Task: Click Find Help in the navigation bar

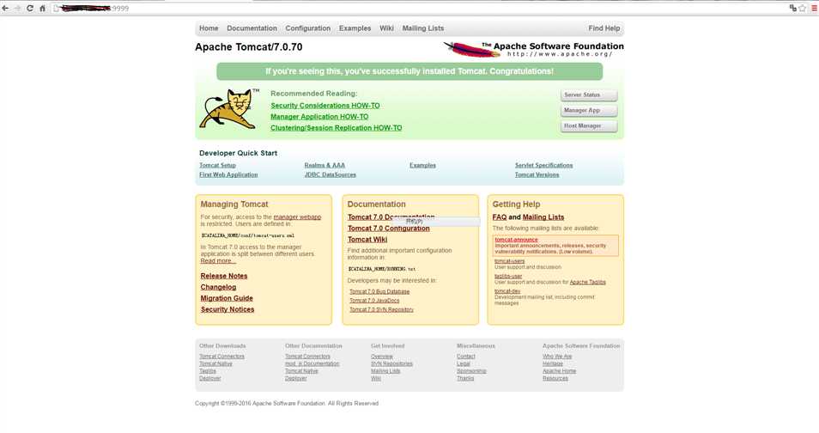Action: tap(604, 28)
